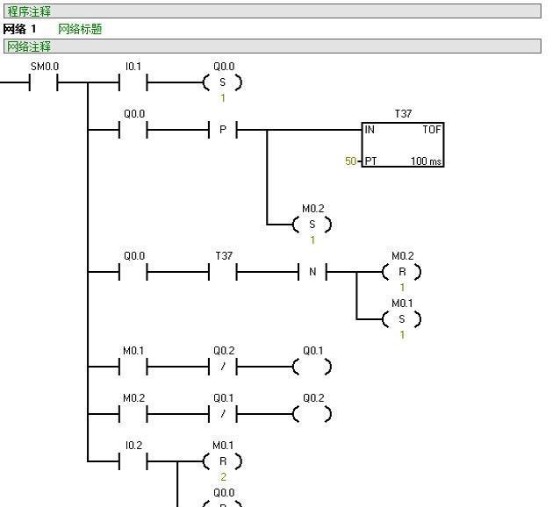Click the value 1 under the M0.1 set coil
Image resolution: width=553 pixels, height=507 pixels.
402,335
